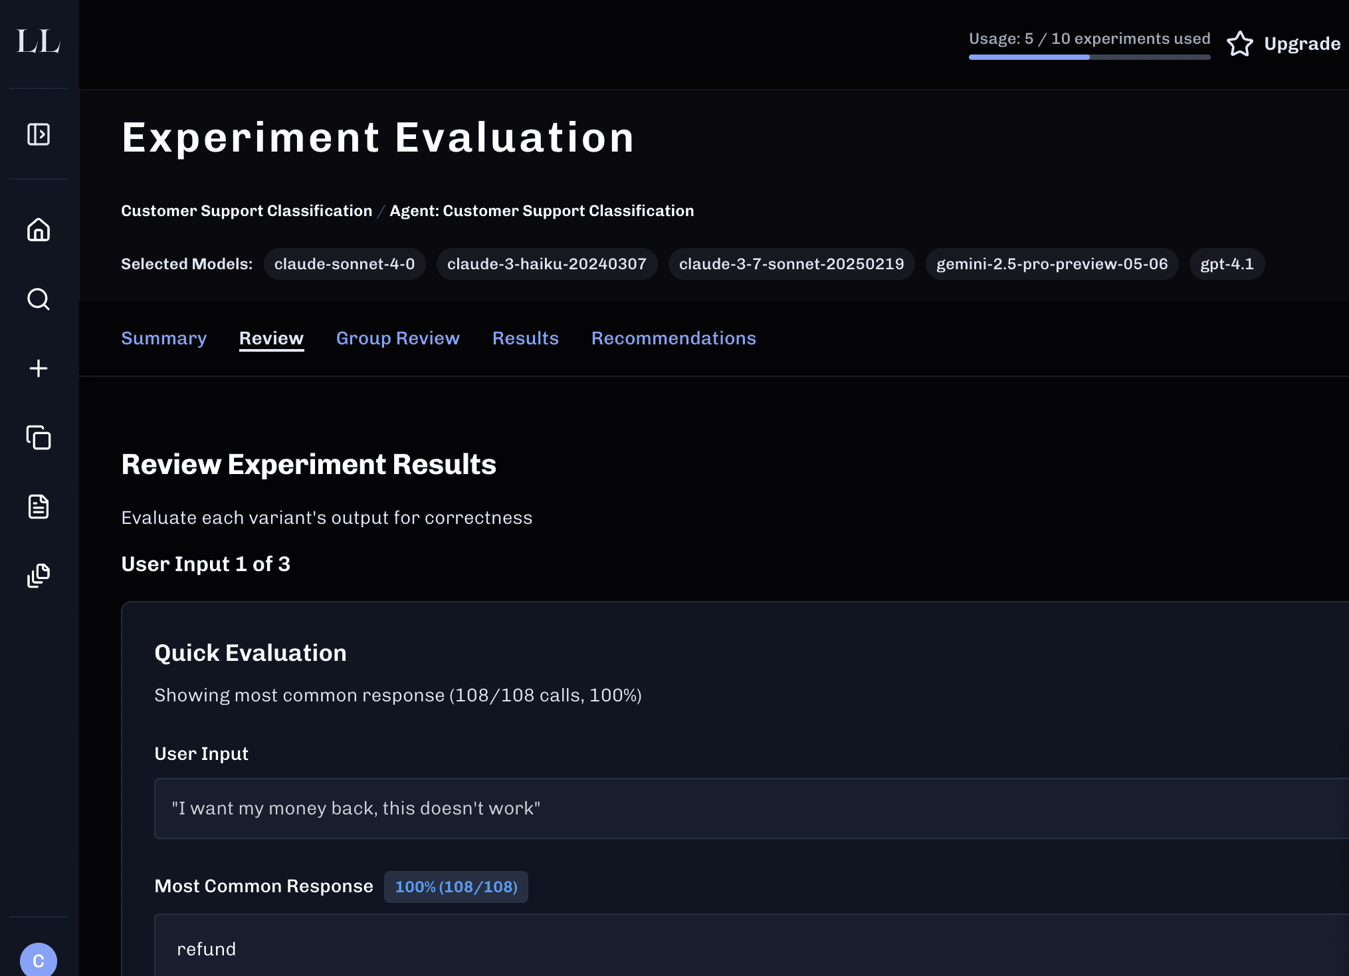Select the claude-sonnet-4-0 model chip
This screenshot has width=1349, height=976.
344,264
